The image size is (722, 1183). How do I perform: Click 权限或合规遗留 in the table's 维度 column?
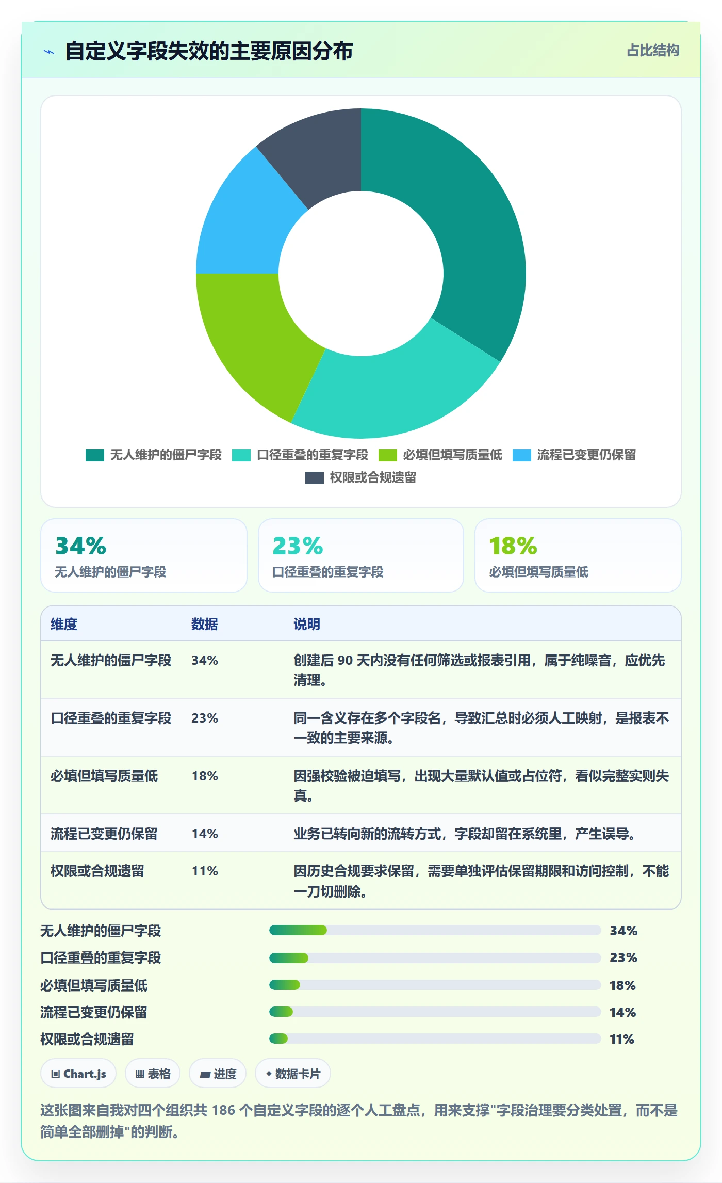click(97, 871)
